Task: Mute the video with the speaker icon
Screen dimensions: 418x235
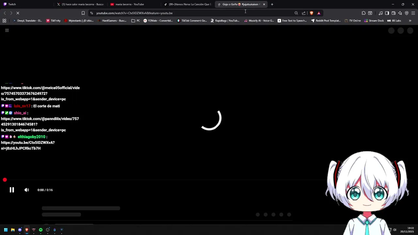Action: point(27,190)
